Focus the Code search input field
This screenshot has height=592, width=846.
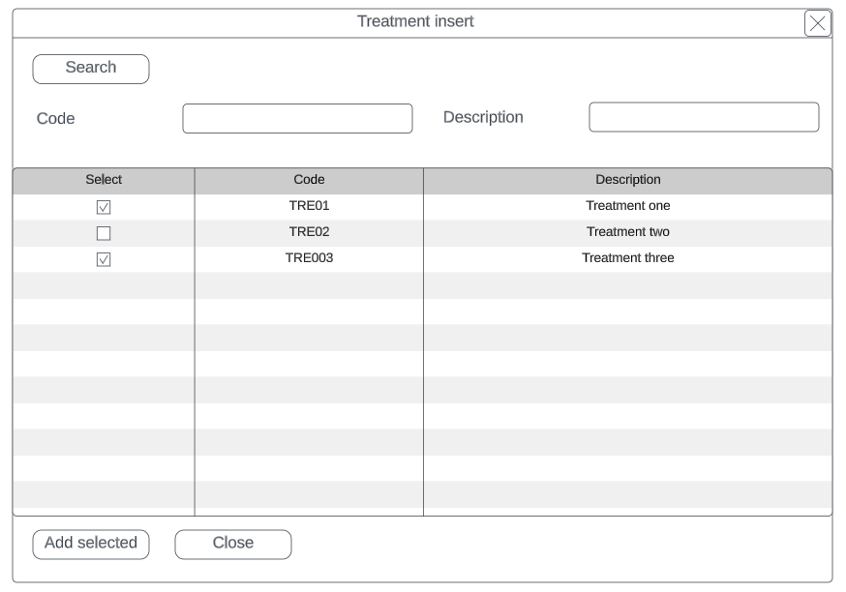click(x=297, y=119)
